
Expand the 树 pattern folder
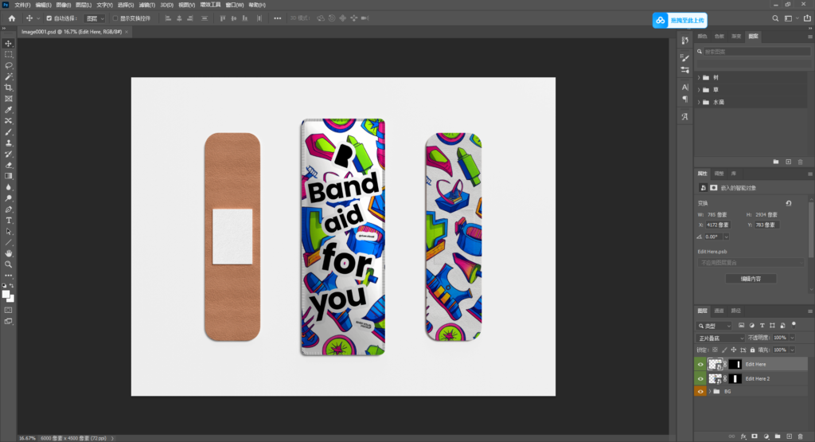tap(699, 77)
